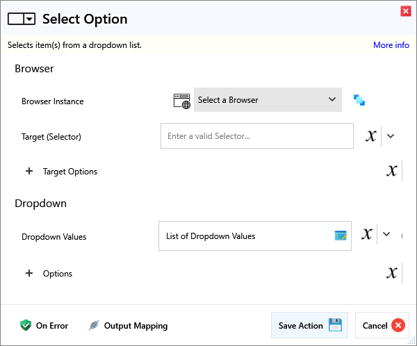Open the chevron dropdown beside Dropdown Values
This screenshot has width=417, height=346.
387,235
